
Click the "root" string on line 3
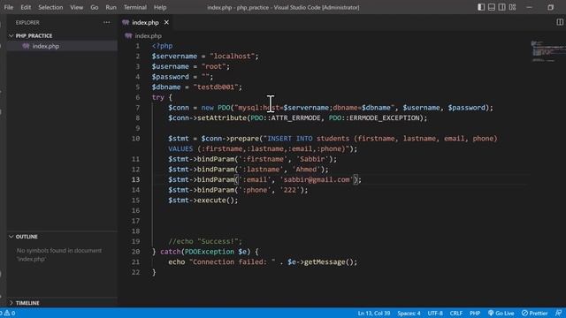(x=213, y=67)
